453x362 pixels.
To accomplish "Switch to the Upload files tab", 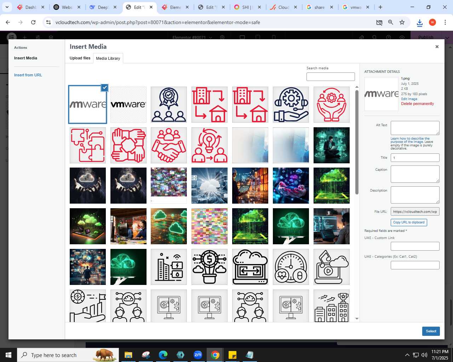I will (80, 58).
